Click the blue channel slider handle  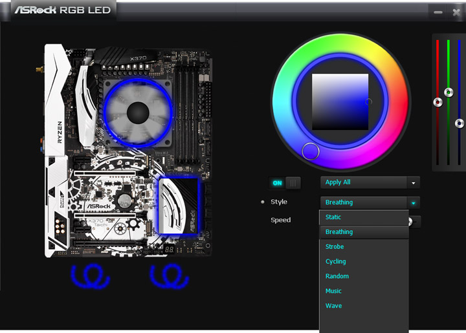(460, 123)
